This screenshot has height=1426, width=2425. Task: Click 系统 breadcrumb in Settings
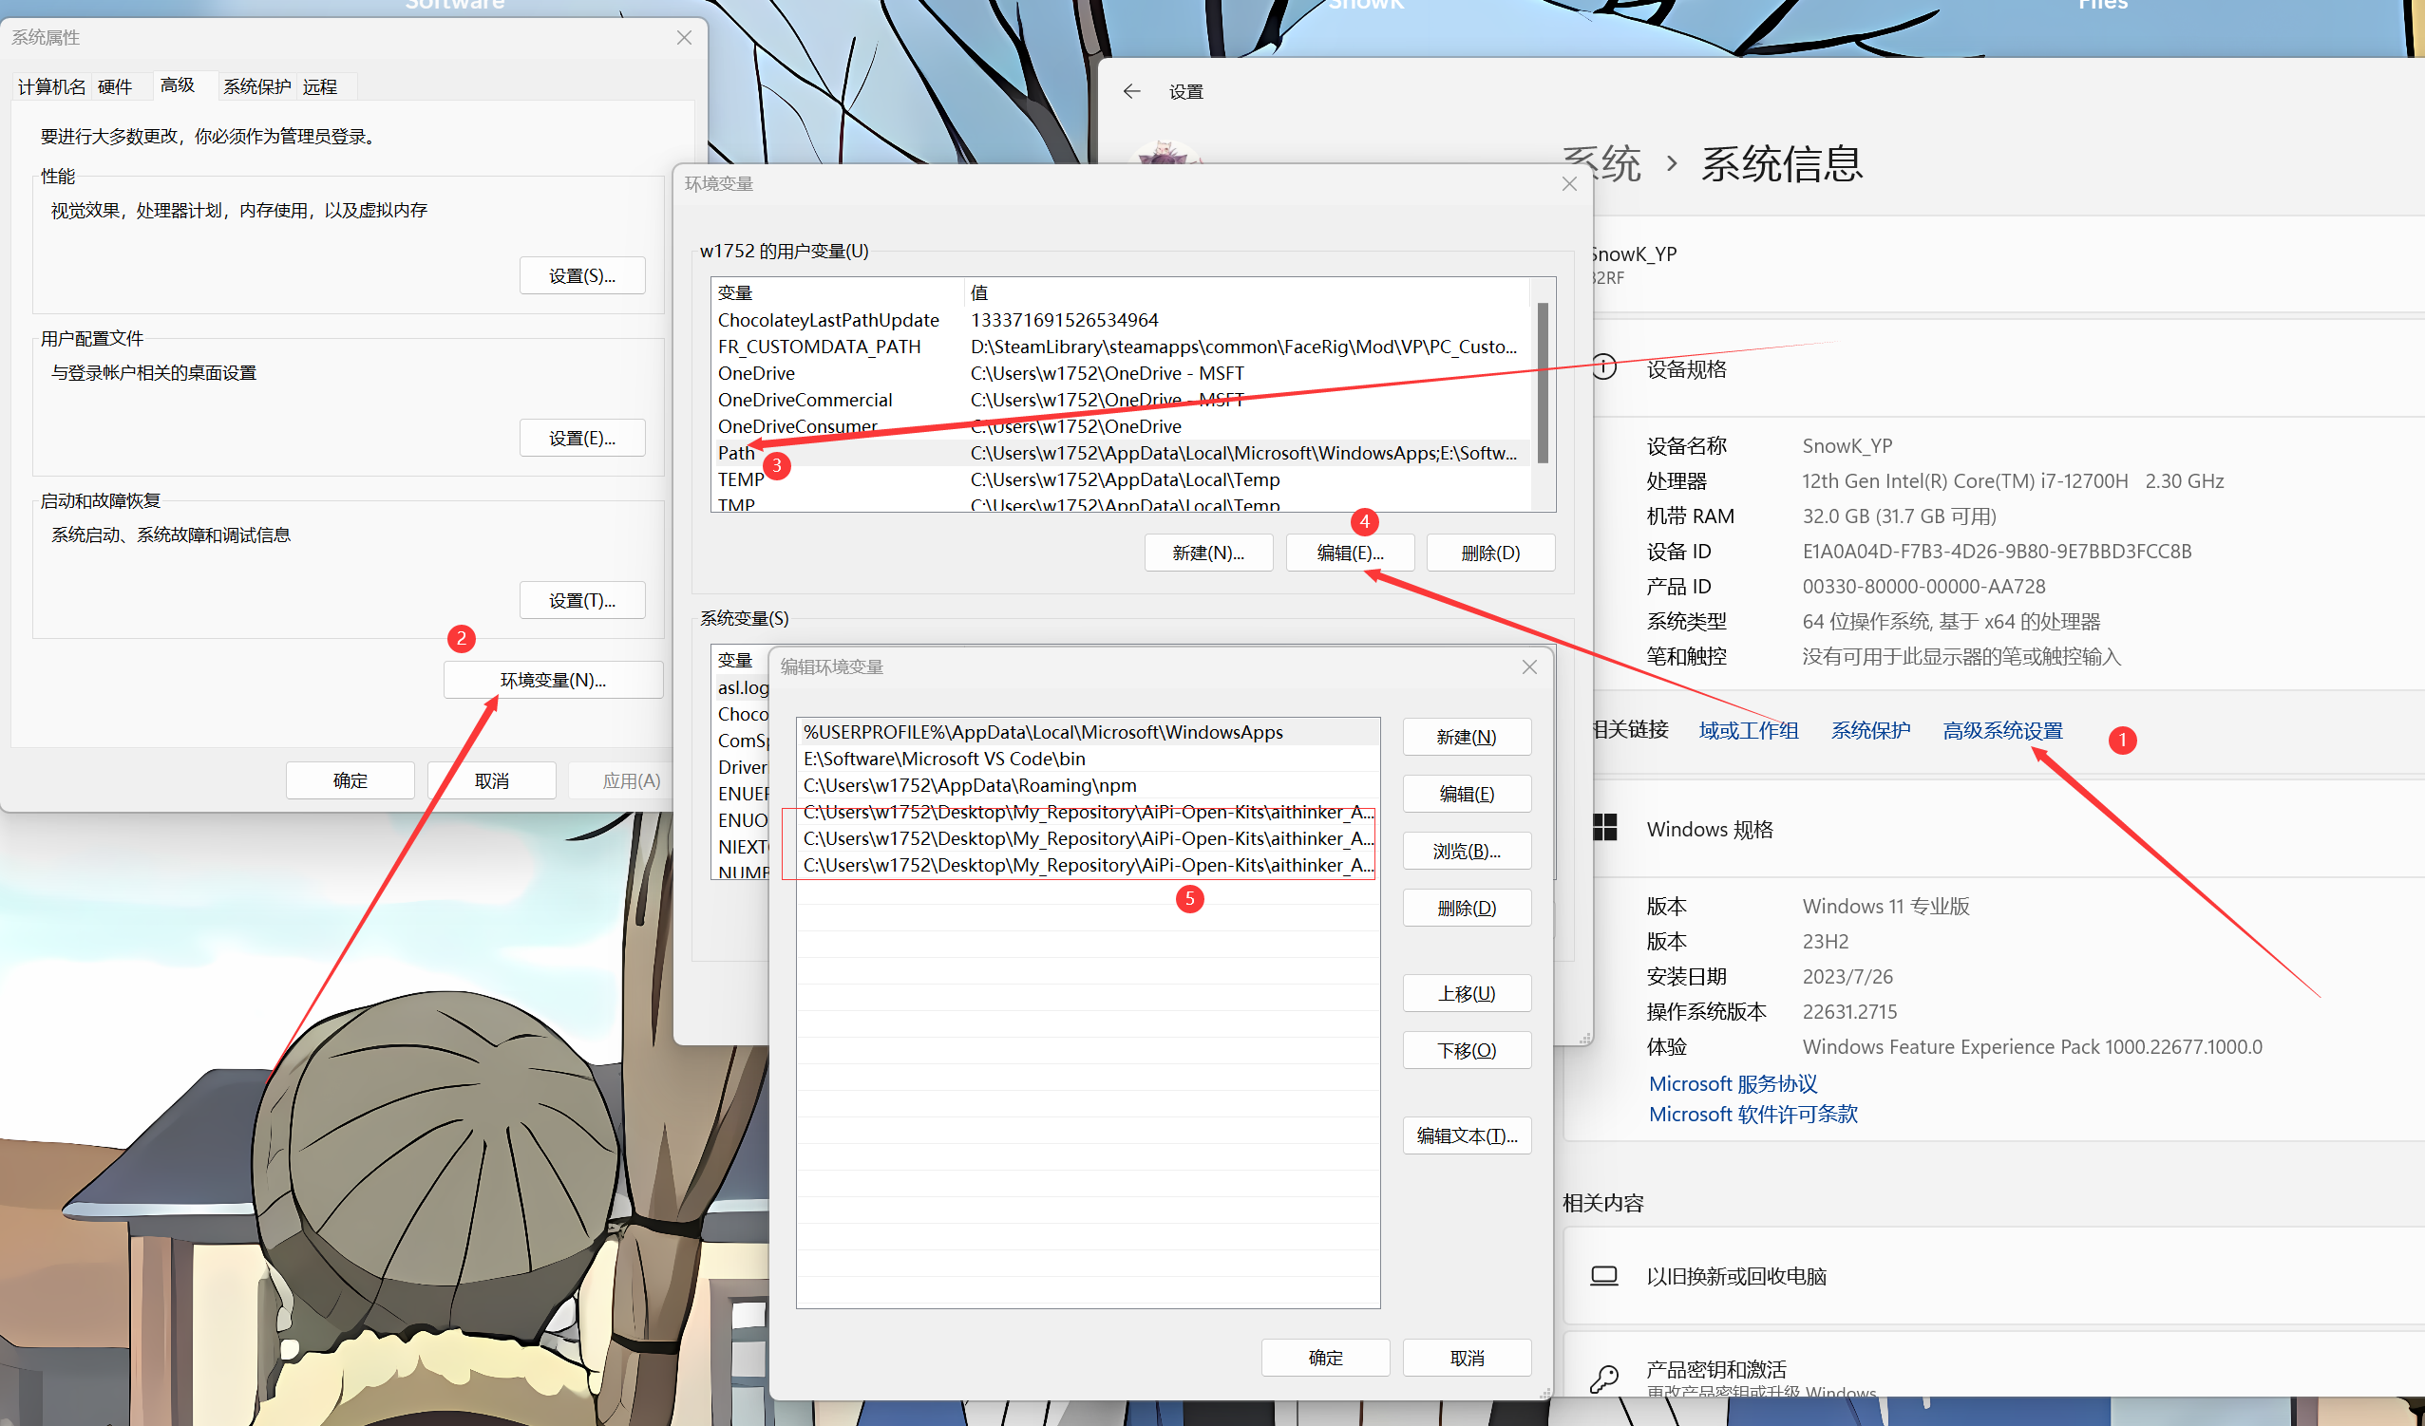tap(1602, 163)
